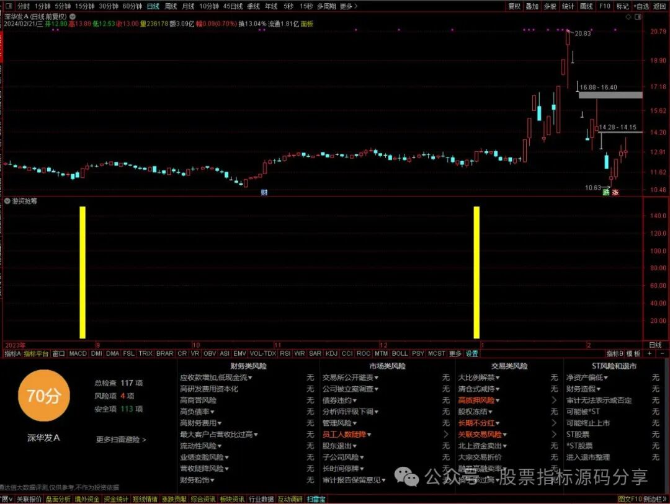Toggle 复权 price adjustment
Screen dimensions: 670x504
514,6
